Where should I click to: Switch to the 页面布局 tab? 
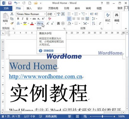(53, 8)
